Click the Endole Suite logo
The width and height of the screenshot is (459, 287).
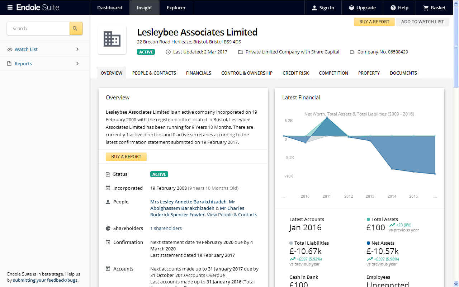[x=38, y=8]
